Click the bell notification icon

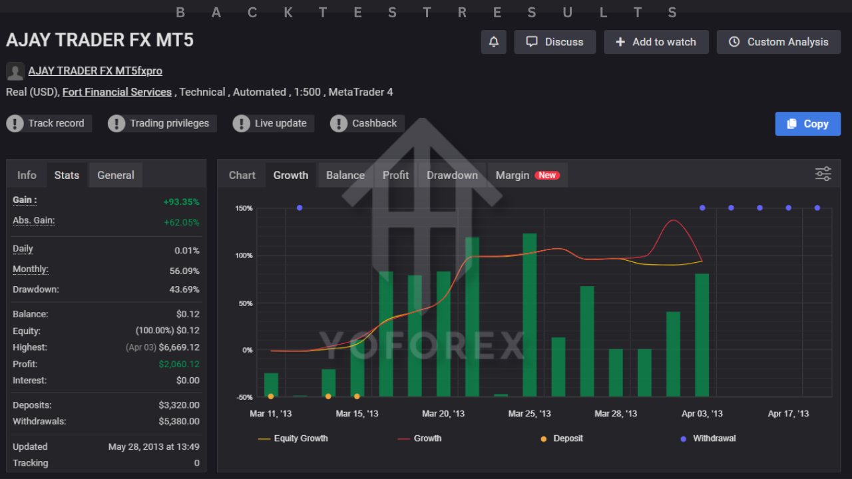pos(493,42)
